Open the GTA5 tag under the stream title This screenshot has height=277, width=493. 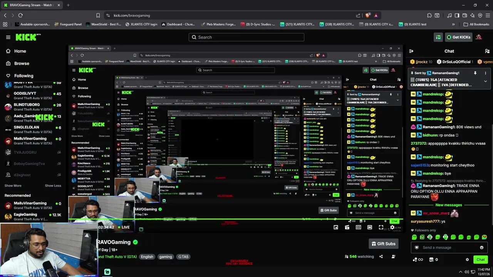click(x=183, y=257)
